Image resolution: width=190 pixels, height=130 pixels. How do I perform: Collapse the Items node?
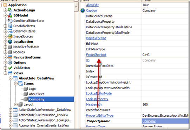pos(16,84)
